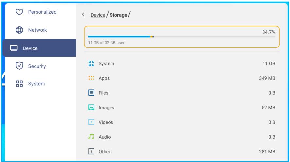290x162 pixels.
Task: Click the green Images picture icon
Action: (91, 107)
